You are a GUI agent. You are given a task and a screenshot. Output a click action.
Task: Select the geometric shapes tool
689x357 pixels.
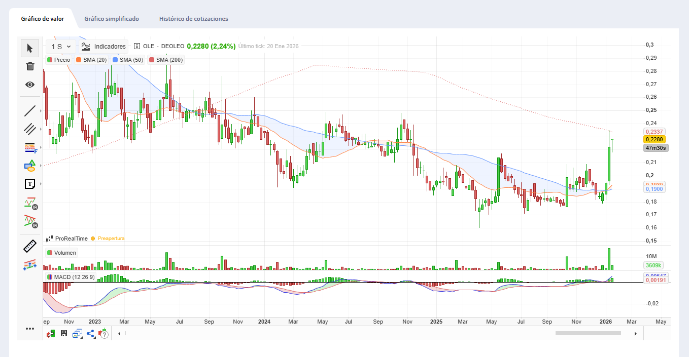pyautogui.click(x=30, y=166)
